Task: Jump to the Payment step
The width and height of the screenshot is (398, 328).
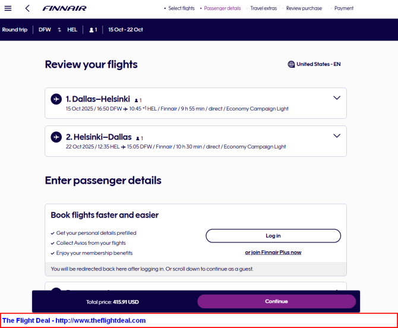Action: 344,8
